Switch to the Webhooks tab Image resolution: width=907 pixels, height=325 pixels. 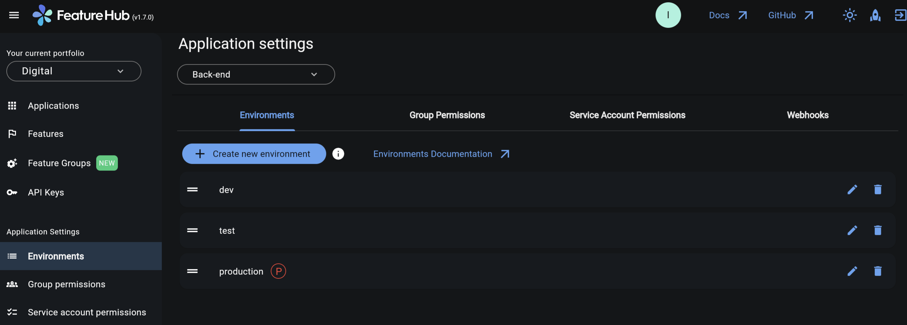point(807,115)
